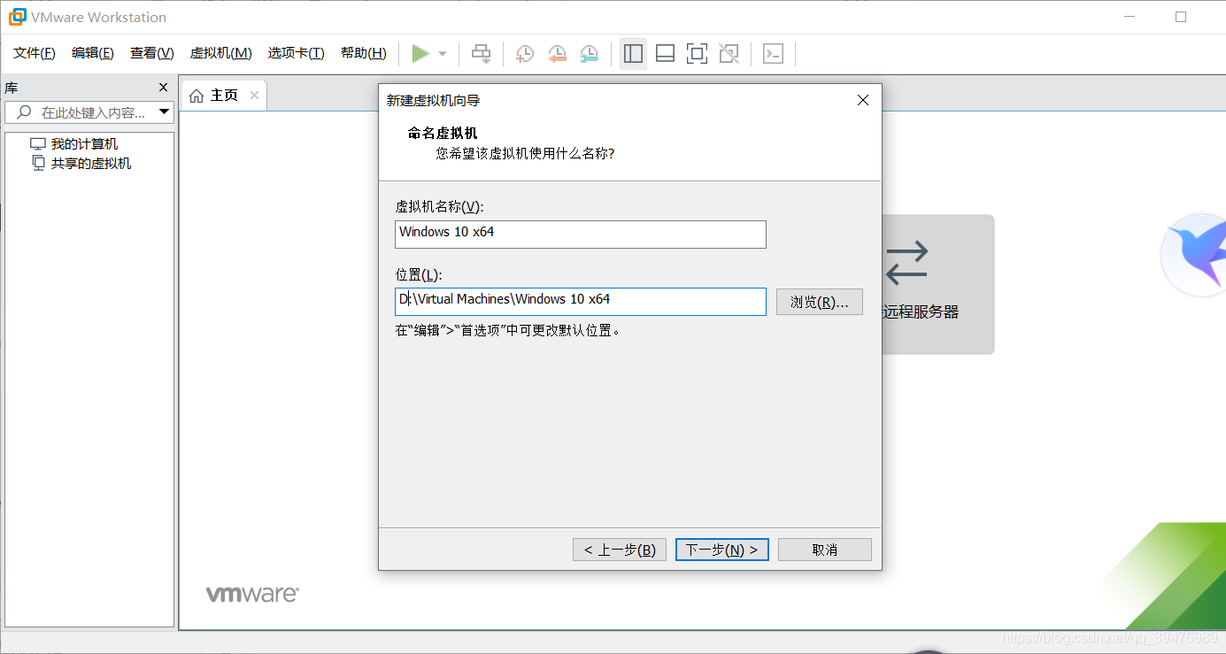Click the 虚拟机名称 text field
The height and width of the screenshot is (654, 1226).
[x=581, y=235]
